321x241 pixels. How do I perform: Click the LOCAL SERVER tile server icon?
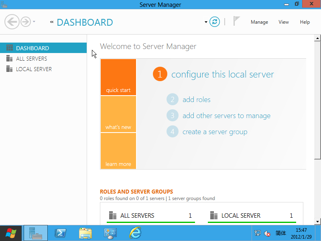point(214,215)
